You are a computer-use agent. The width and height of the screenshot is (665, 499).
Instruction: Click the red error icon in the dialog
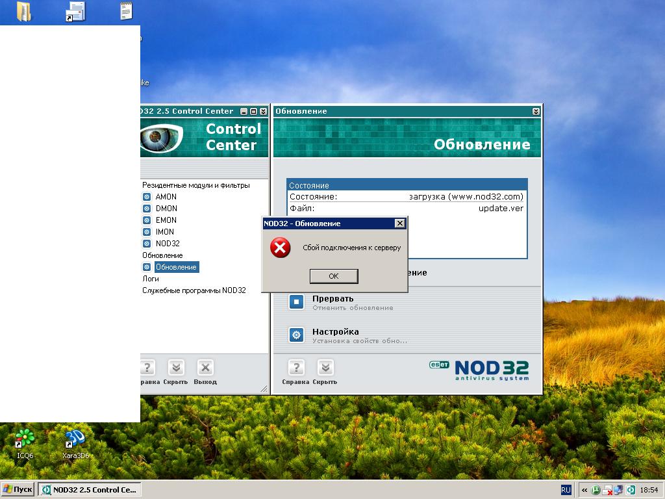[x=281, y=248]
